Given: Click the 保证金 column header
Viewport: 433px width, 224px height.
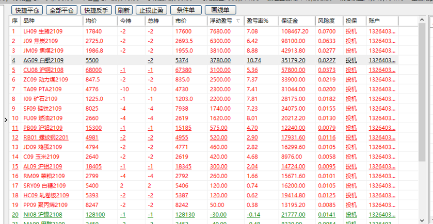Looking at the screenshot, I should (x=297, y=21).
